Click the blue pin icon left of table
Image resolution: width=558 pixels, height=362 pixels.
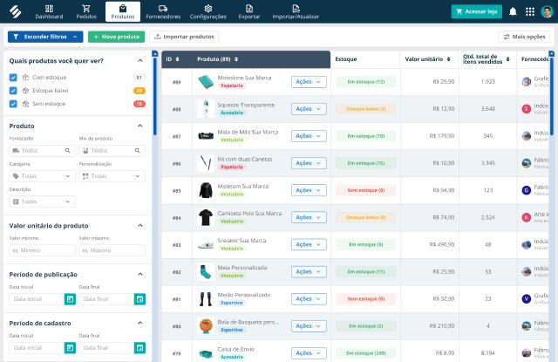point(155,53)
